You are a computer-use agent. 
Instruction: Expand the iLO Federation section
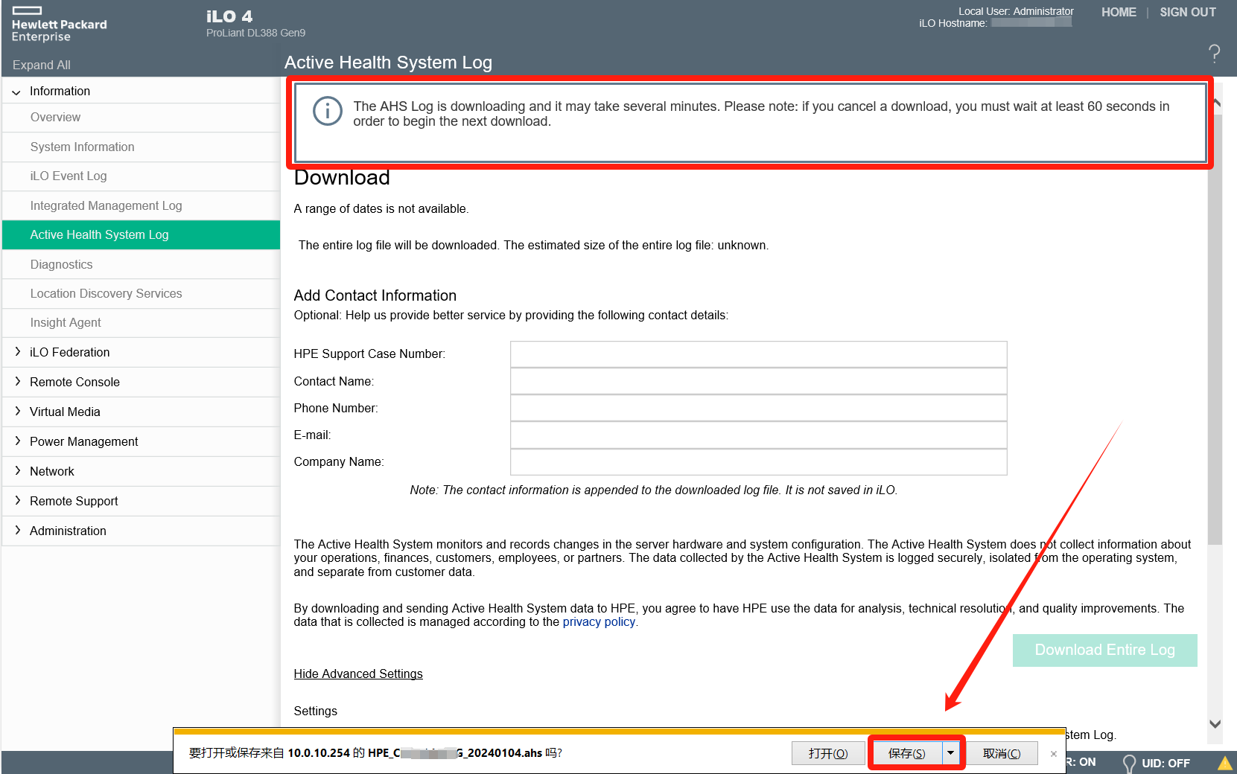[x=18, y=352]
